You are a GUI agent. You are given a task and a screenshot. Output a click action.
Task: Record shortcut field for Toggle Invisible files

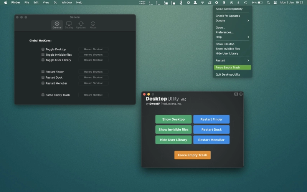click(93, 55)
